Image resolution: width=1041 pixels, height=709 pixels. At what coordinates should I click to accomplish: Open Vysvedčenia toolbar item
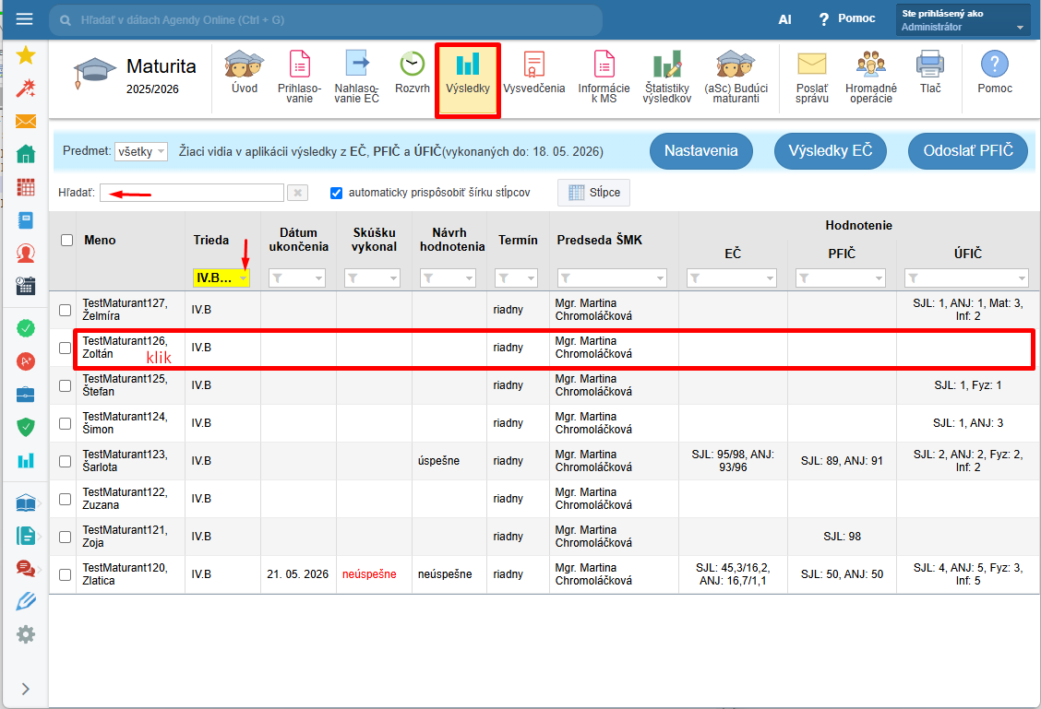(x=533, y=73)
